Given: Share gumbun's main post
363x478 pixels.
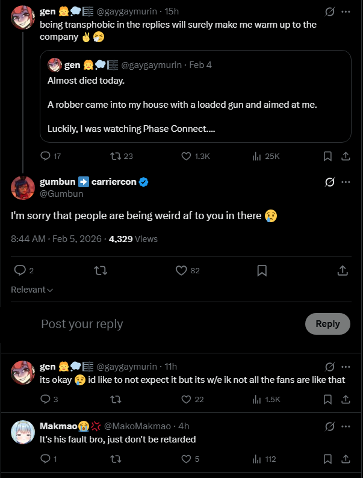Looking at the screenshot, I should pos(342,271).
